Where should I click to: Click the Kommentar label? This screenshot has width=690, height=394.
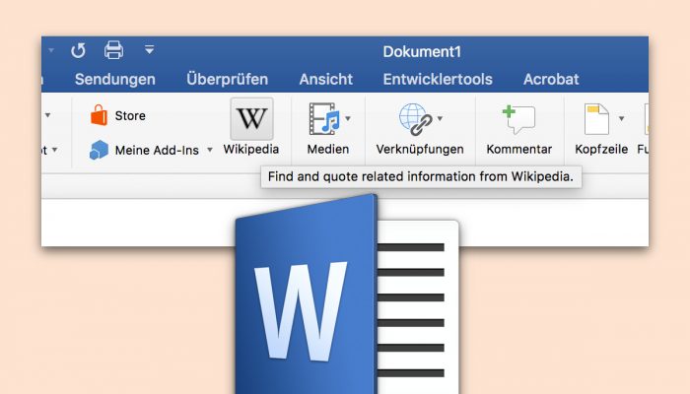tap(518, 149)
